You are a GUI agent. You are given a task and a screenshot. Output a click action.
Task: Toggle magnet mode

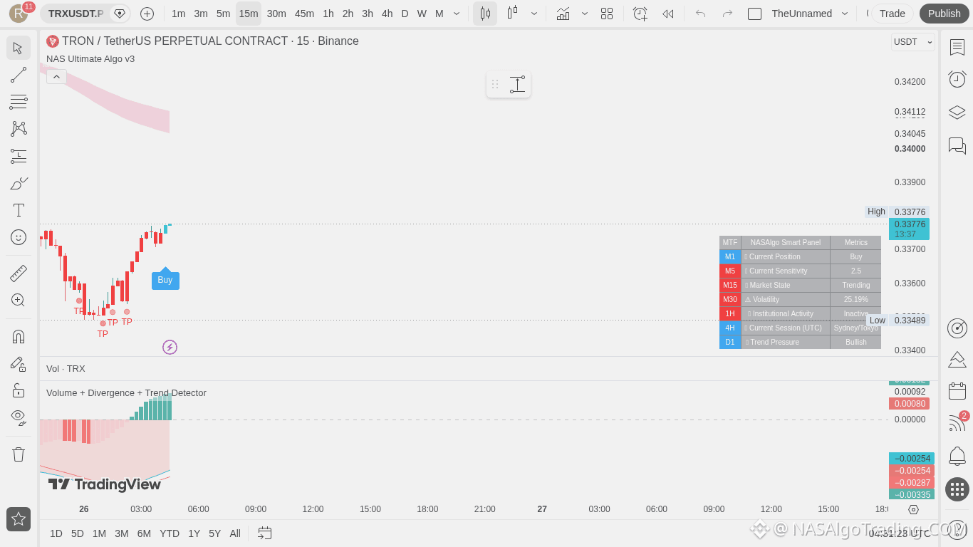(19, 336)
